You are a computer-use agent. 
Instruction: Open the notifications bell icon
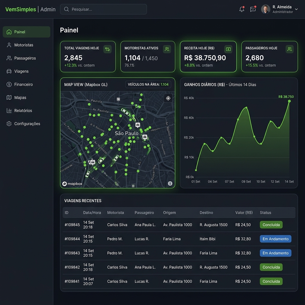click(x=242, y=9)
